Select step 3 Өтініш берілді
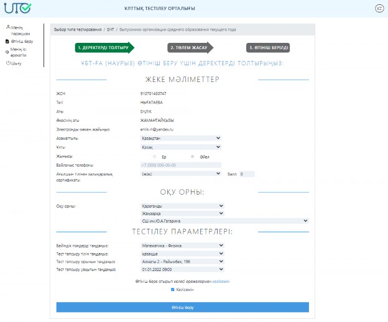The image size is (388, 322). tap(268, 47)
